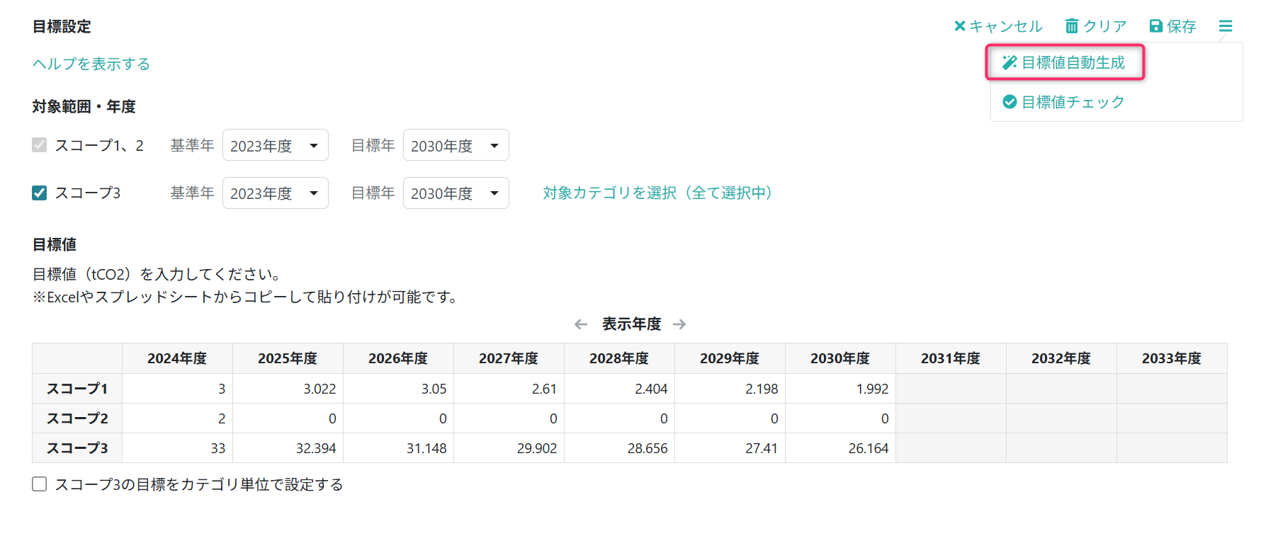
Task: Select 目標値チェック from the menu
Action: point(1073,102)
